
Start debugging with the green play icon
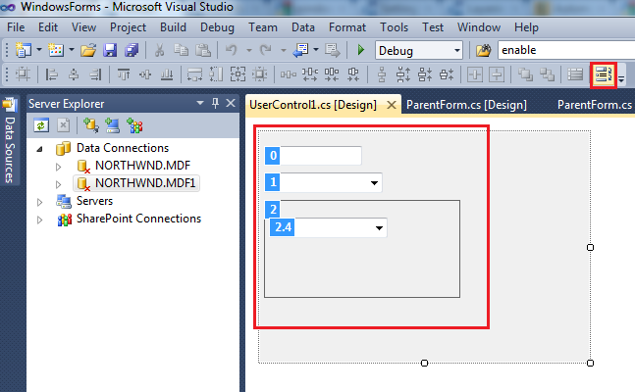click(360, 50)
